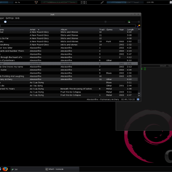Open the Help menu in JuK
The image size is (172, 172).
pos(17,18)
